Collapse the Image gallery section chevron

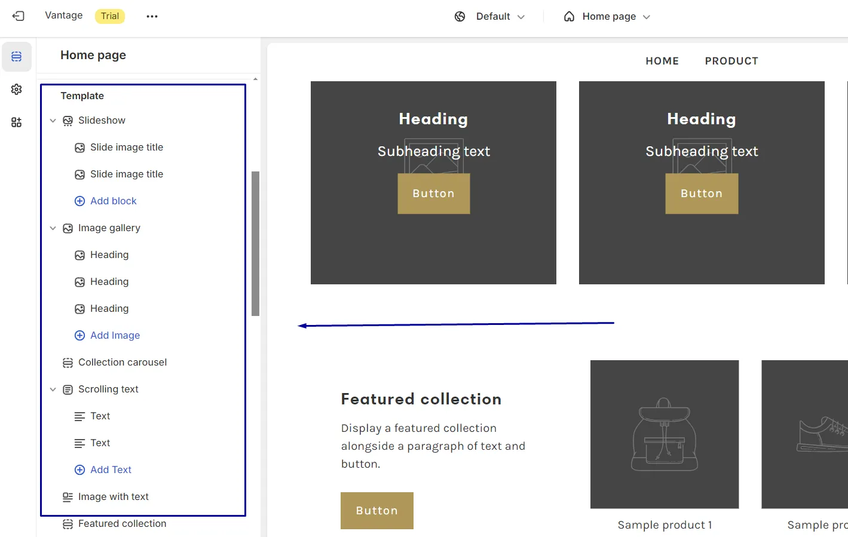click(53, 228)
